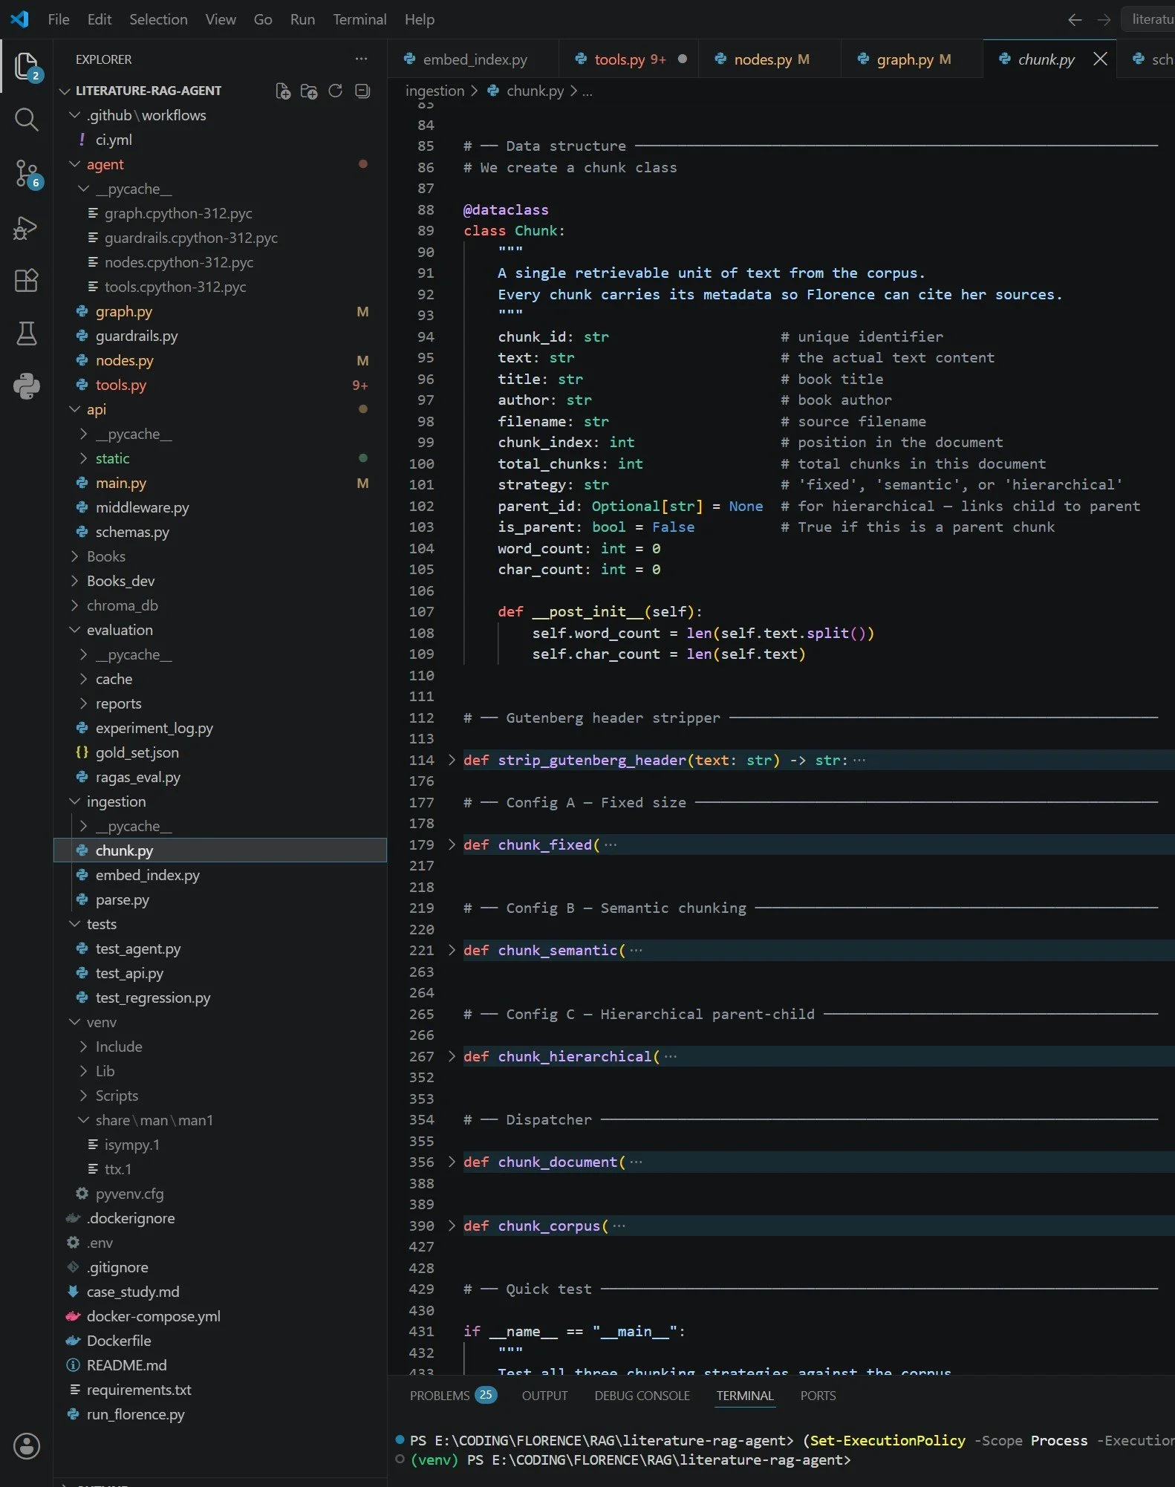
Task: Open guardrails.py in Explorer
Action: point(220,336)
